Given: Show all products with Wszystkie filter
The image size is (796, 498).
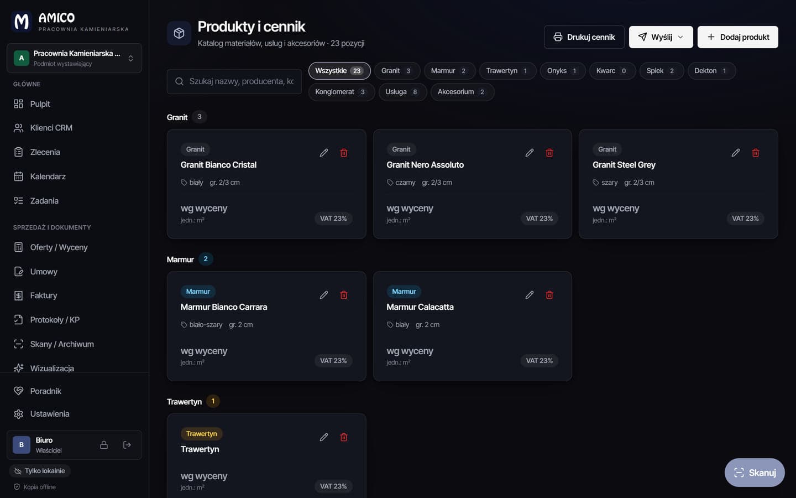Looking at the screenshot, I should 339,71.
